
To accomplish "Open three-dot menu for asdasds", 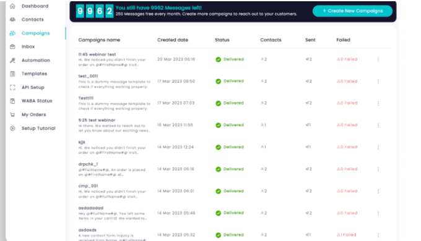I will click(378, 235).
